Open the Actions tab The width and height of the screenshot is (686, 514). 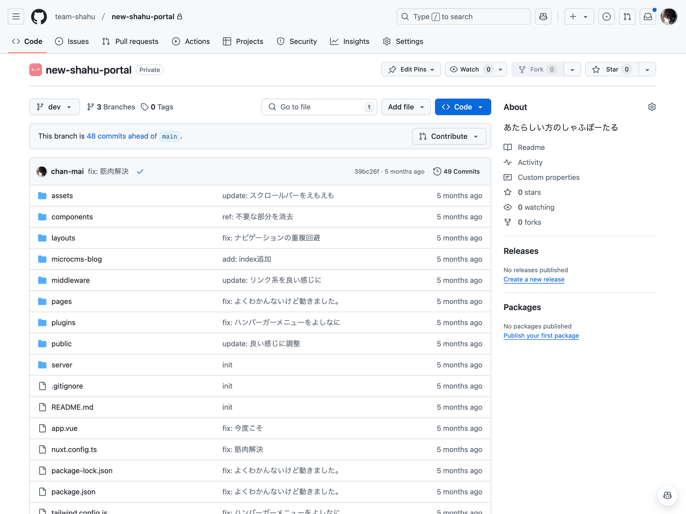pos(191,42)
